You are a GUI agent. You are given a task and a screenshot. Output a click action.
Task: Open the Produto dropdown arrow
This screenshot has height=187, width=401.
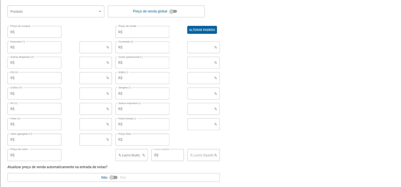click(100, 11)
